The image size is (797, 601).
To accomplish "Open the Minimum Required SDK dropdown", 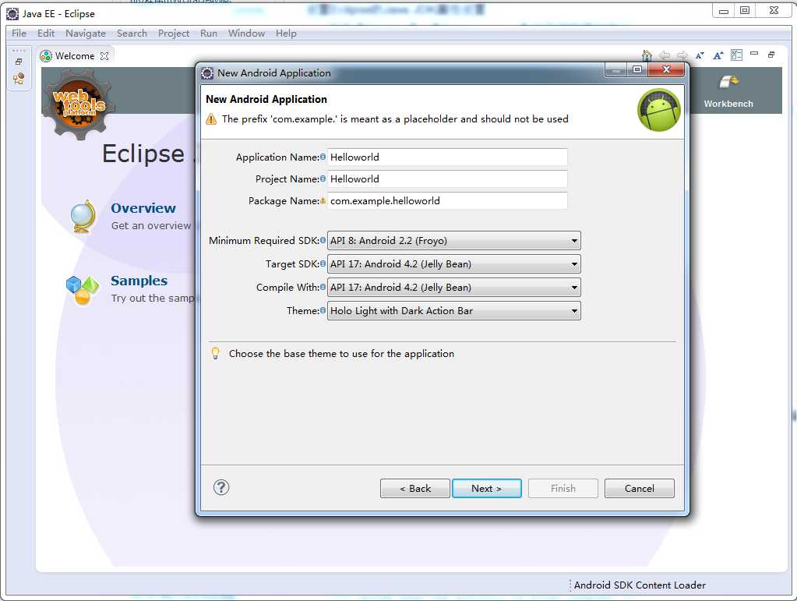I will pos(454,241).
